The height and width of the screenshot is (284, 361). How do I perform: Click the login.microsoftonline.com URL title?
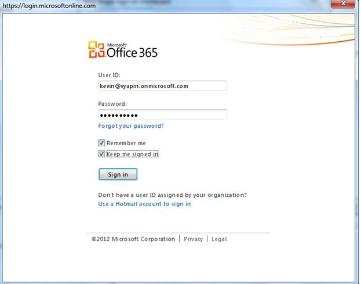[x=49, y=6]
